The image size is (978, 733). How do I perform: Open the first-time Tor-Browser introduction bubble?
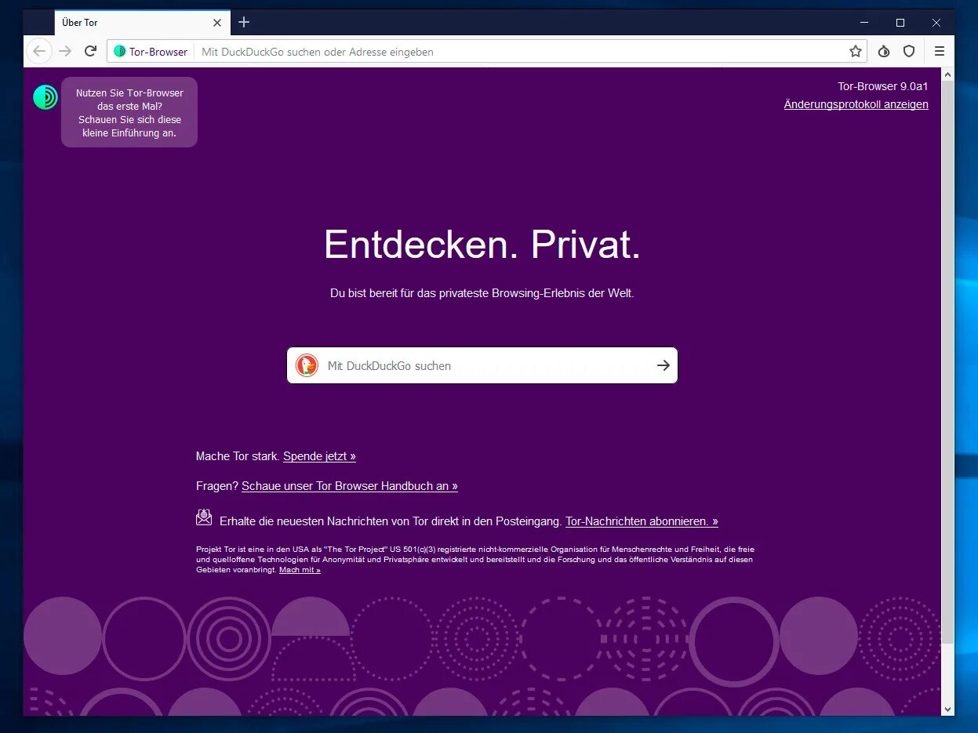[x=129, y=112]
